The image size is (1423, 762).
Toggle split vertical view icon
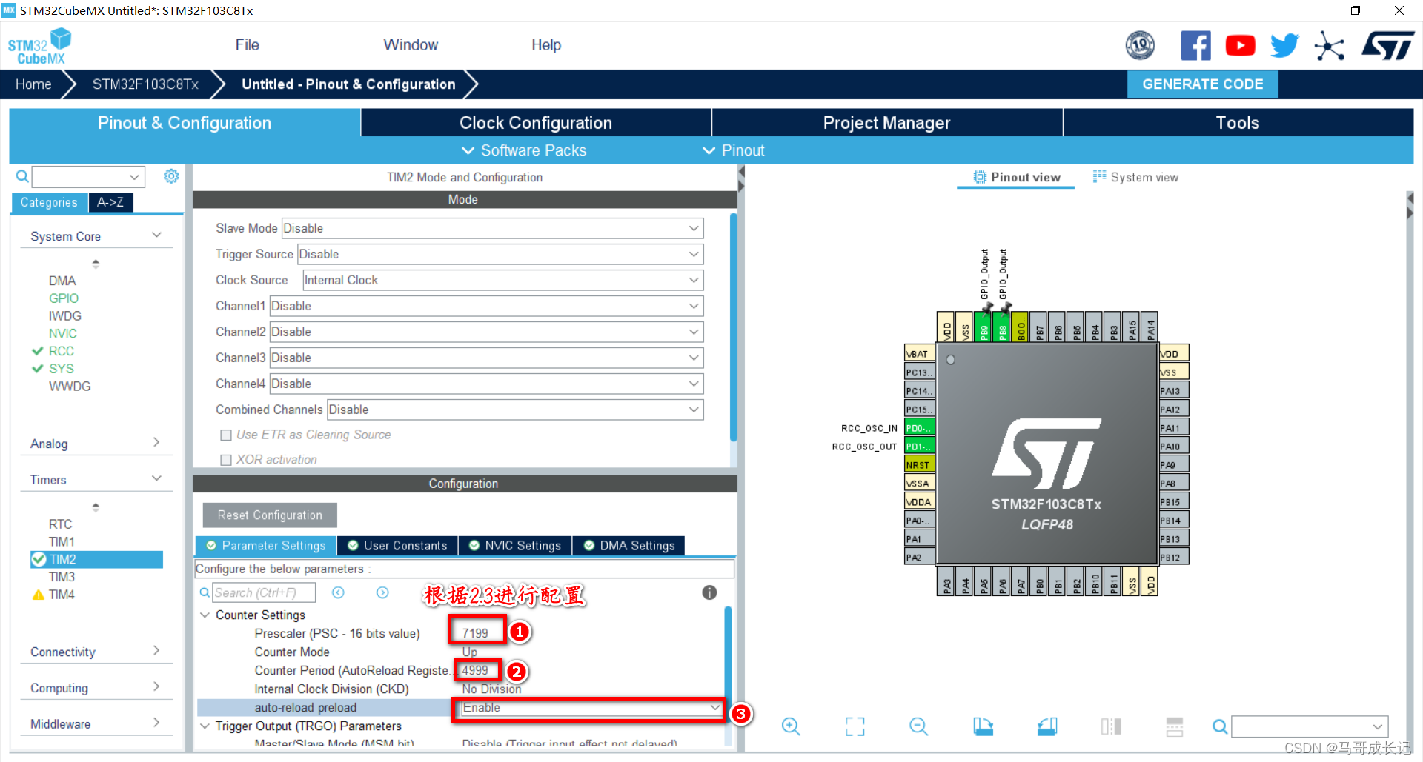pos(1111,726)
